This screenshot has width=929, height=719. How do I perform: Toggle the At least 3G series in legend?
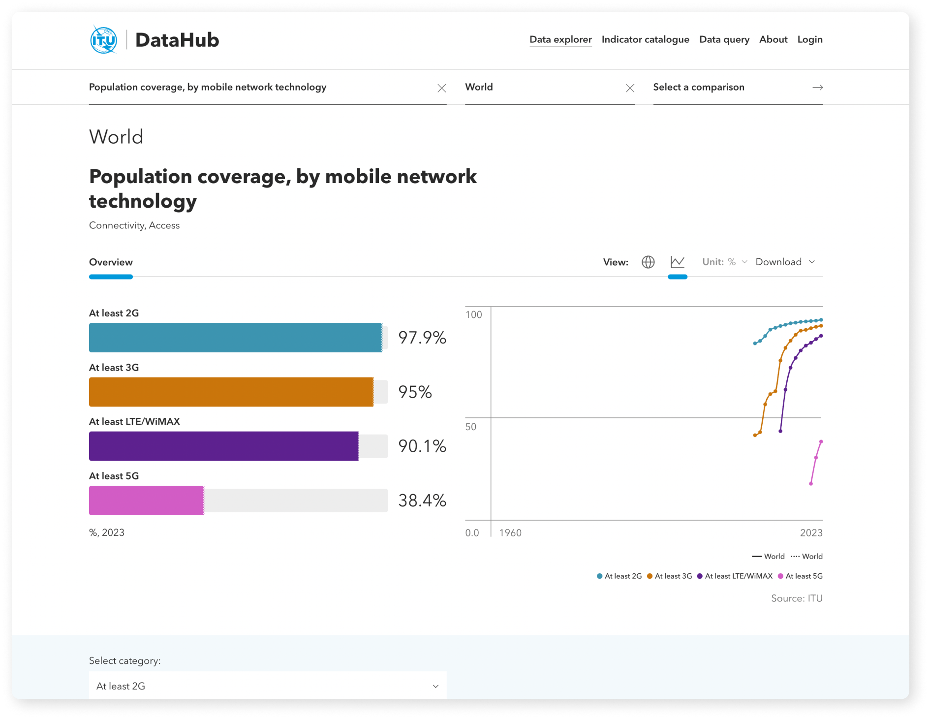click(x=649, y=576)
